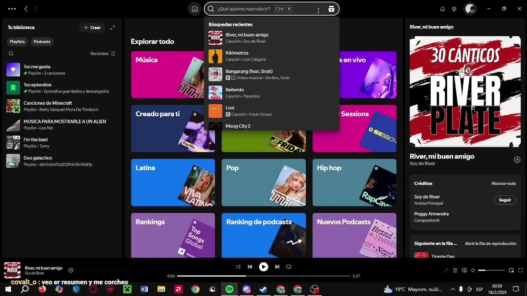Select recent search Bangarang (feat. Sirah)
Viewport: 527px width, 296px height.
271,74
